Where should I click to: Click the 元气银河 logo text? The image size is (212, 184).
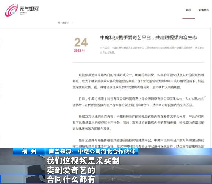coord(29,9)
